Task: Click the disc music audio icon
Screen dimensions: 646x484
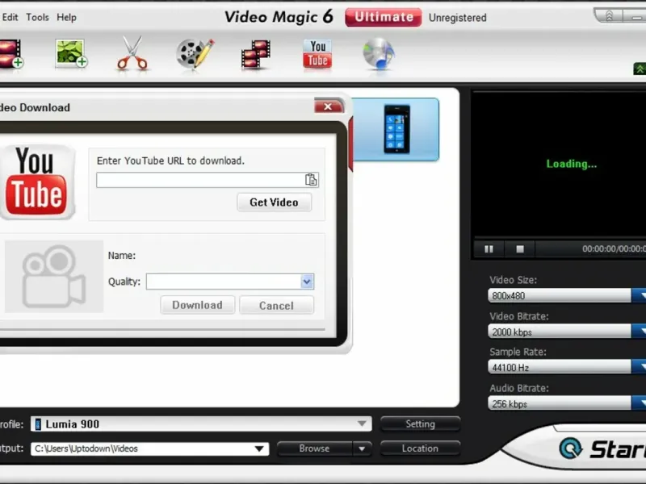Action: (379, 53)
